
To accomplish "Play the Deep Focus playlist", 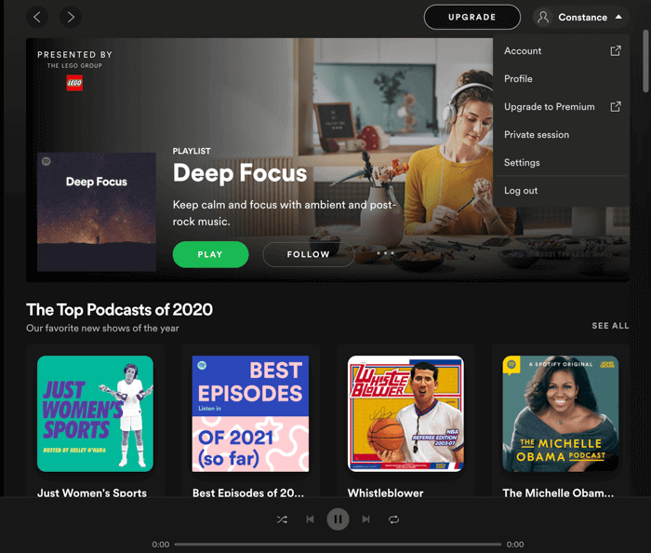I will (x=210, y=254).
